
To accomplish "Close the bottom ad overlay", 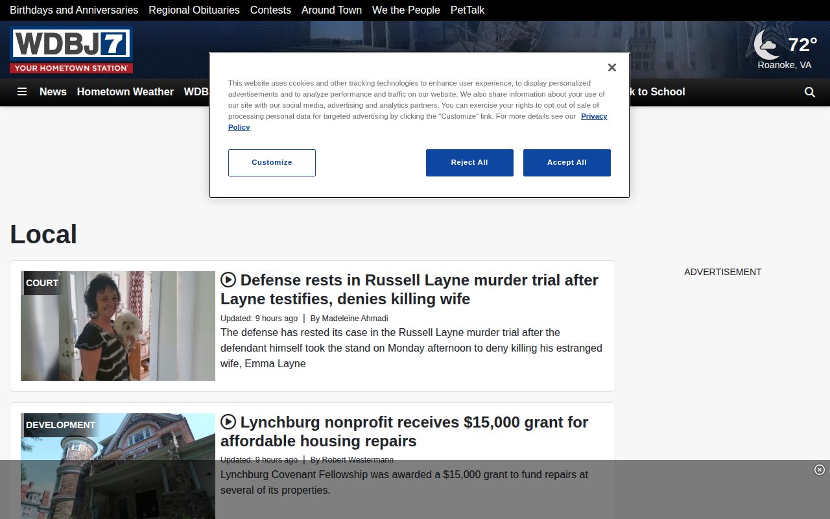I will click(x=820, y=470).
